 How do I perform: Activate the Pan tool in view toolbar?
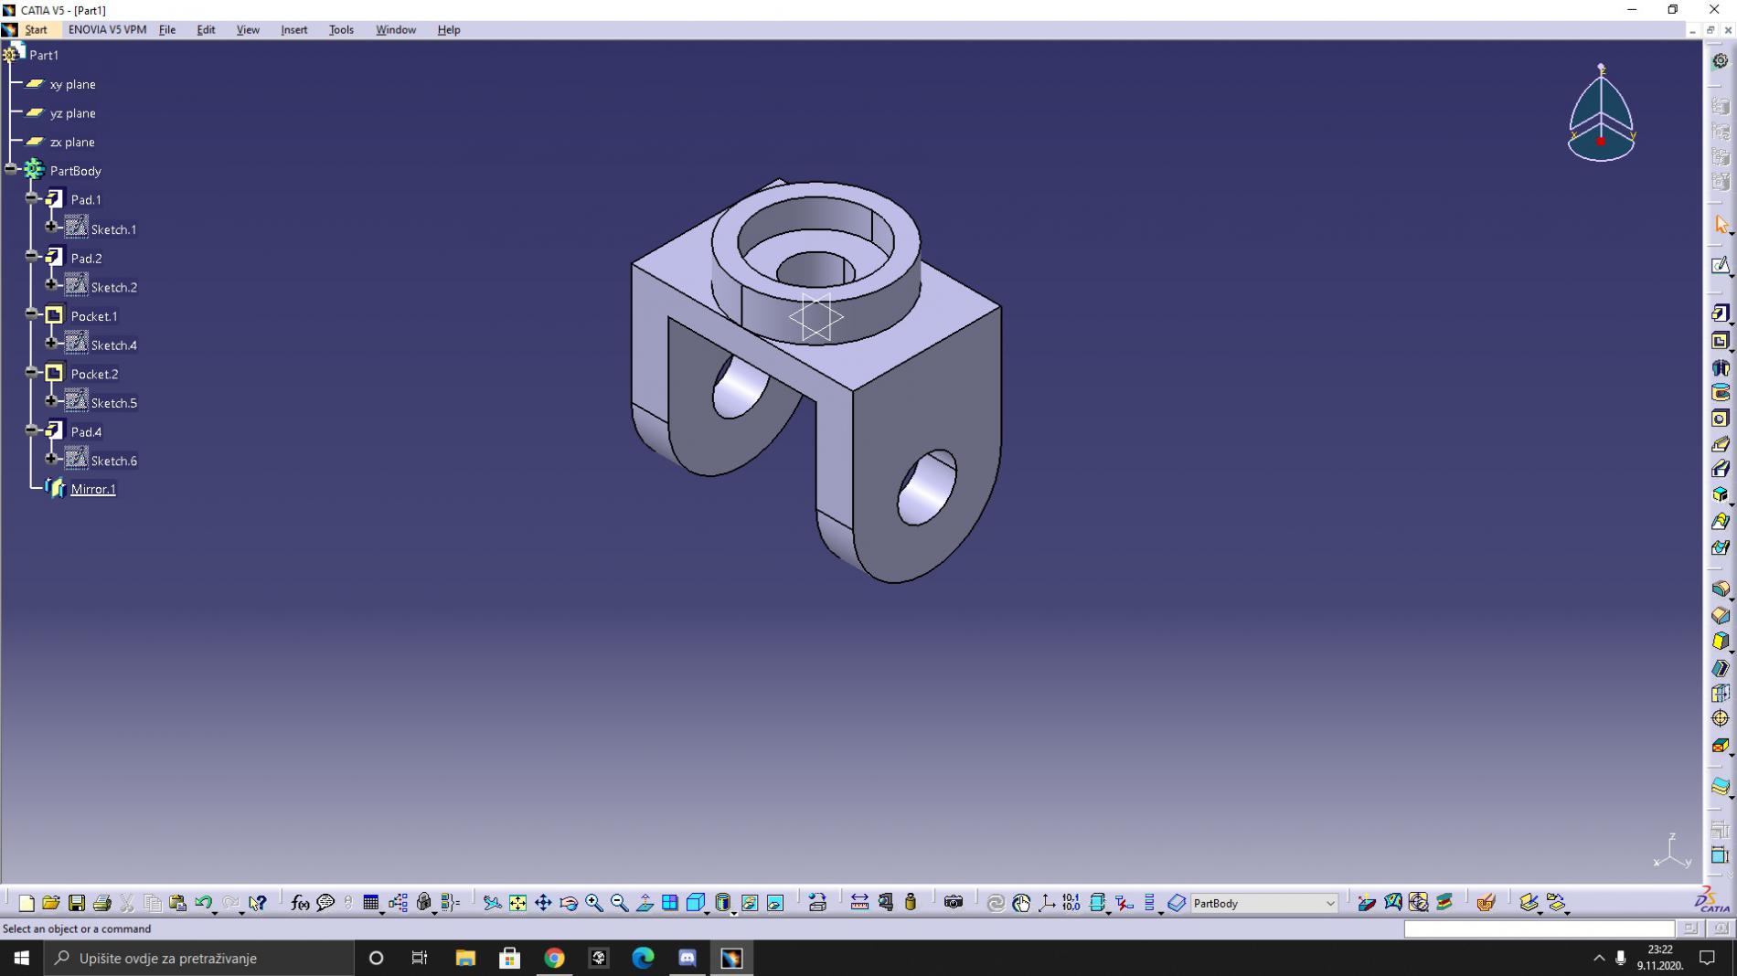[x=543, y=903]
